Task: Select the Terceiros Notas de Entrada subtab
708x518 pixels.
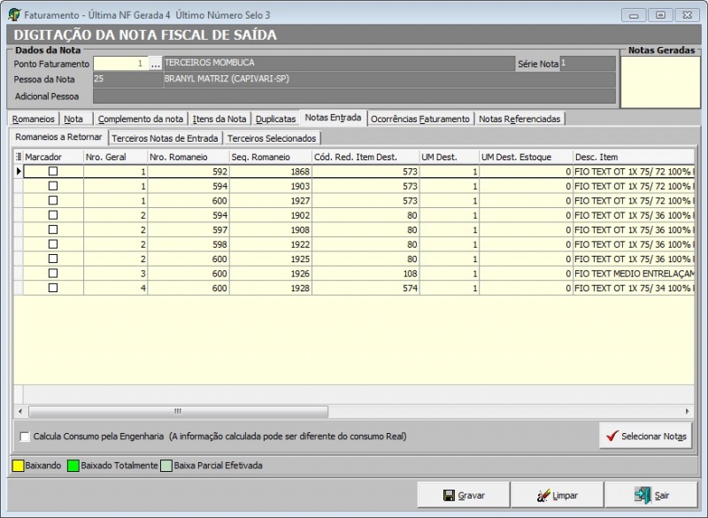Action: (165, 138)
